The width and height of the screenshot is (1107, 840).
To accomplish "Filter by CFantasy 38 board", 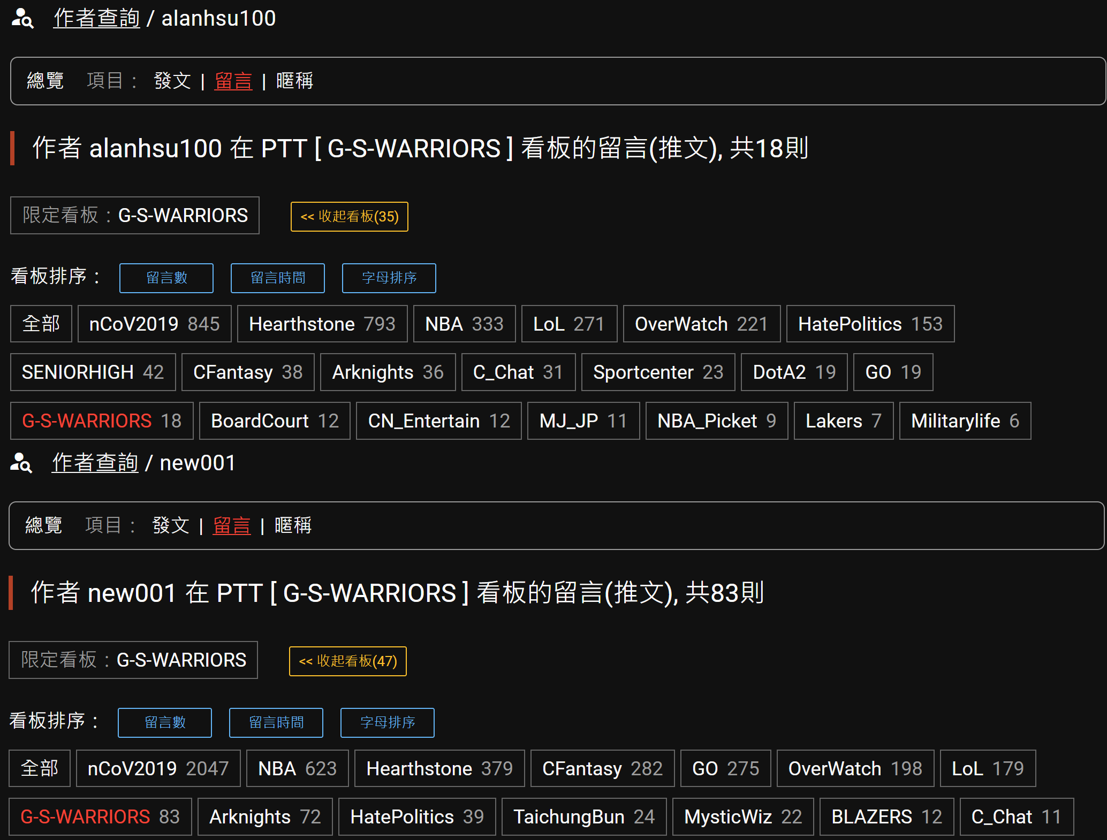I will click(x=248, y=372).
